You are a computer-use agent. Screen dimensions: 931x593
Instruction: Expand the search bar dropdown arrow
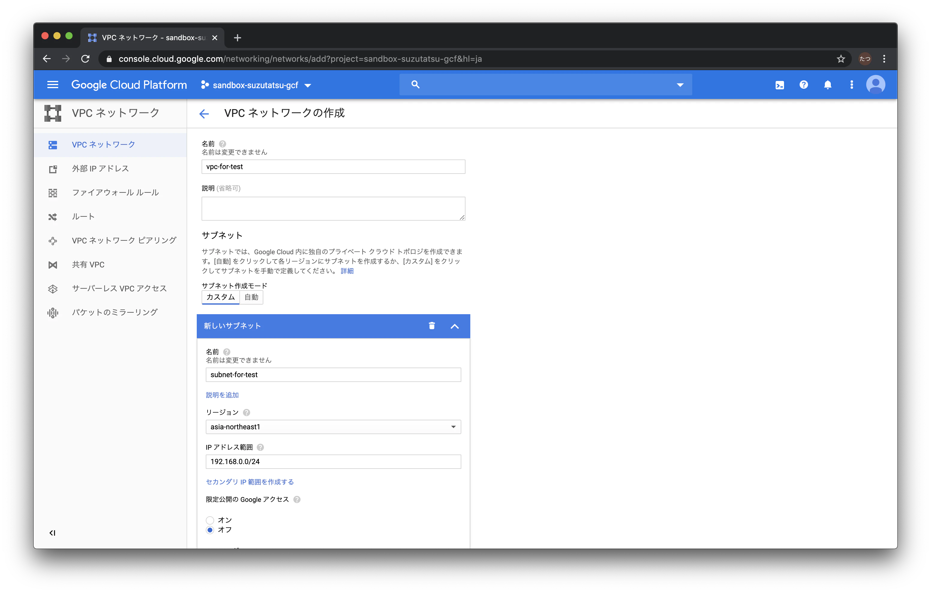680,85
